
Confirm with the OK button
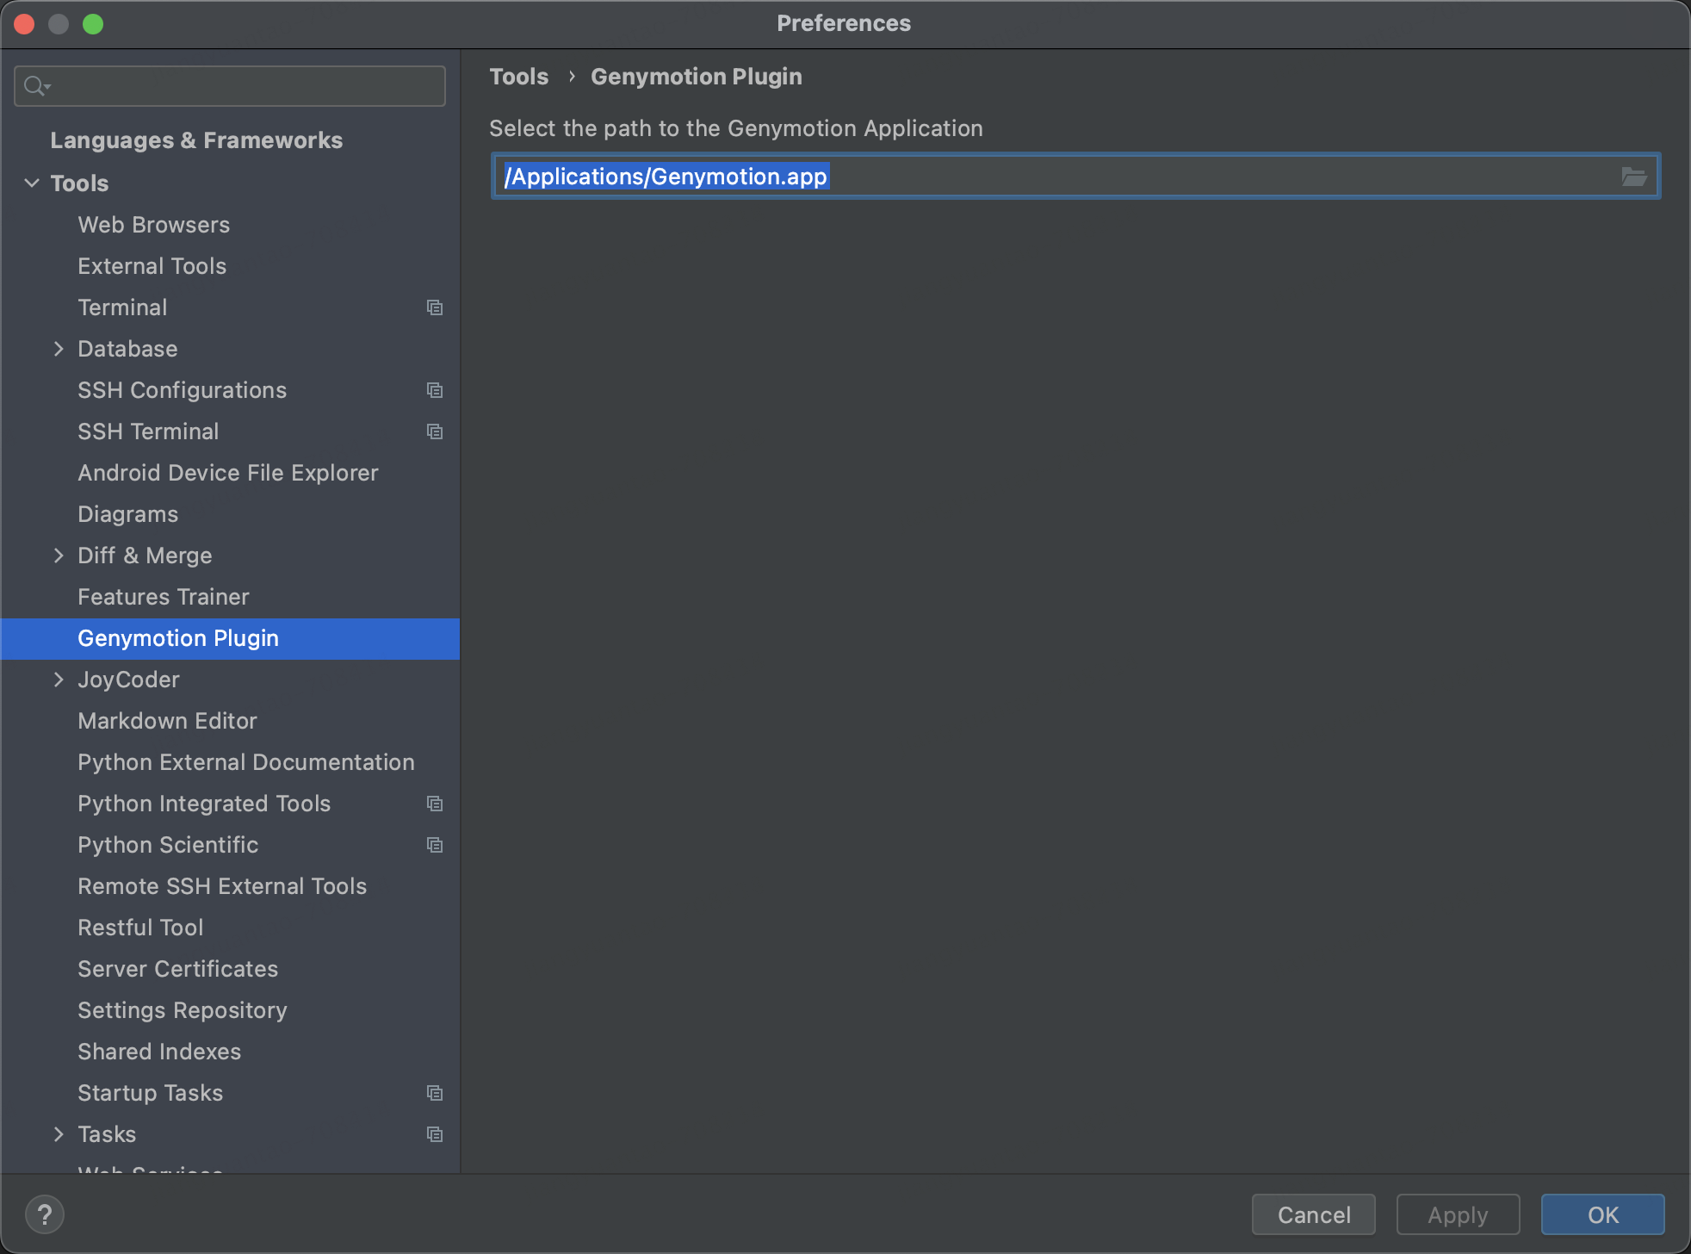coord(1602,1214)
